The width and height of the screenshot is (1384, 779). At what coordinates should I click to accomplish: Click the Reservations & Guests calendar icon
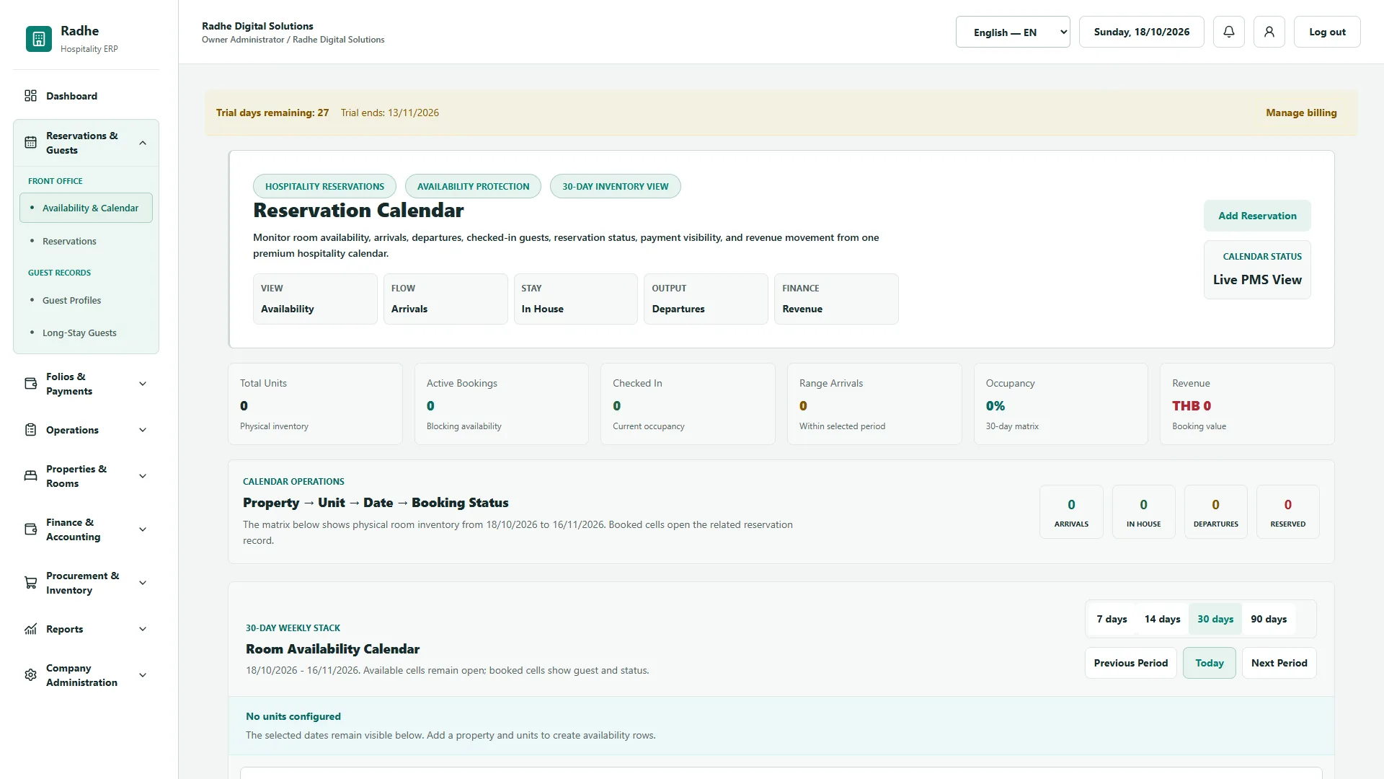pyautogui.click(x=30, y=143)
